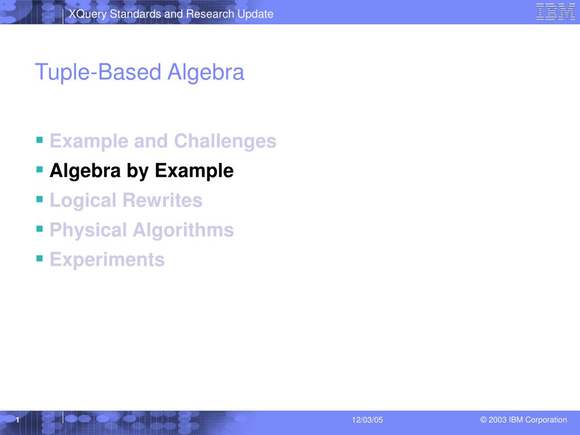
Task: Click the Tuple-Based Algebra slide title
Action: click(x=139, y=72)
